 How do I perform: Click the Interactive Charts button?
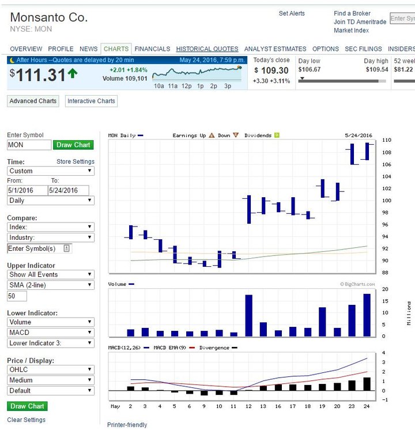[x=91, y=101]
